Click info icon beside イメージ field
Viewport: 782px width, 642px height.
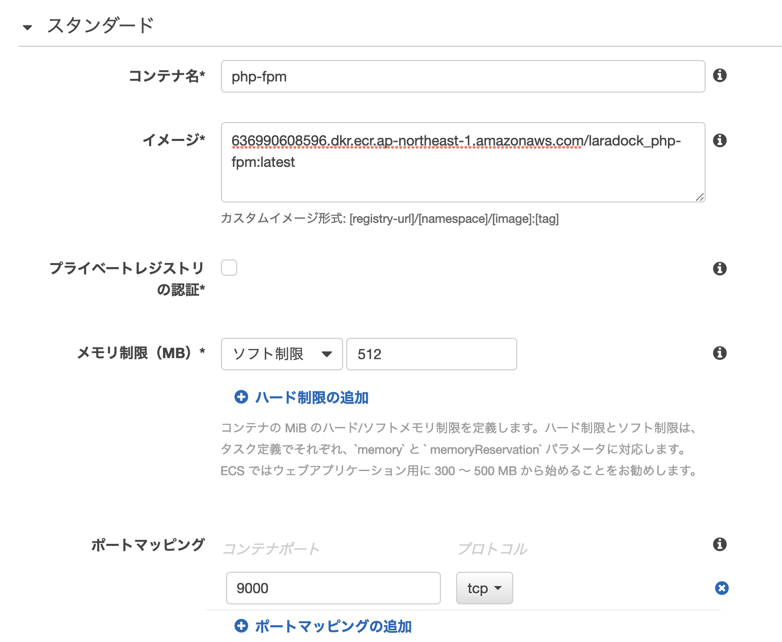(x=719, y=140)
